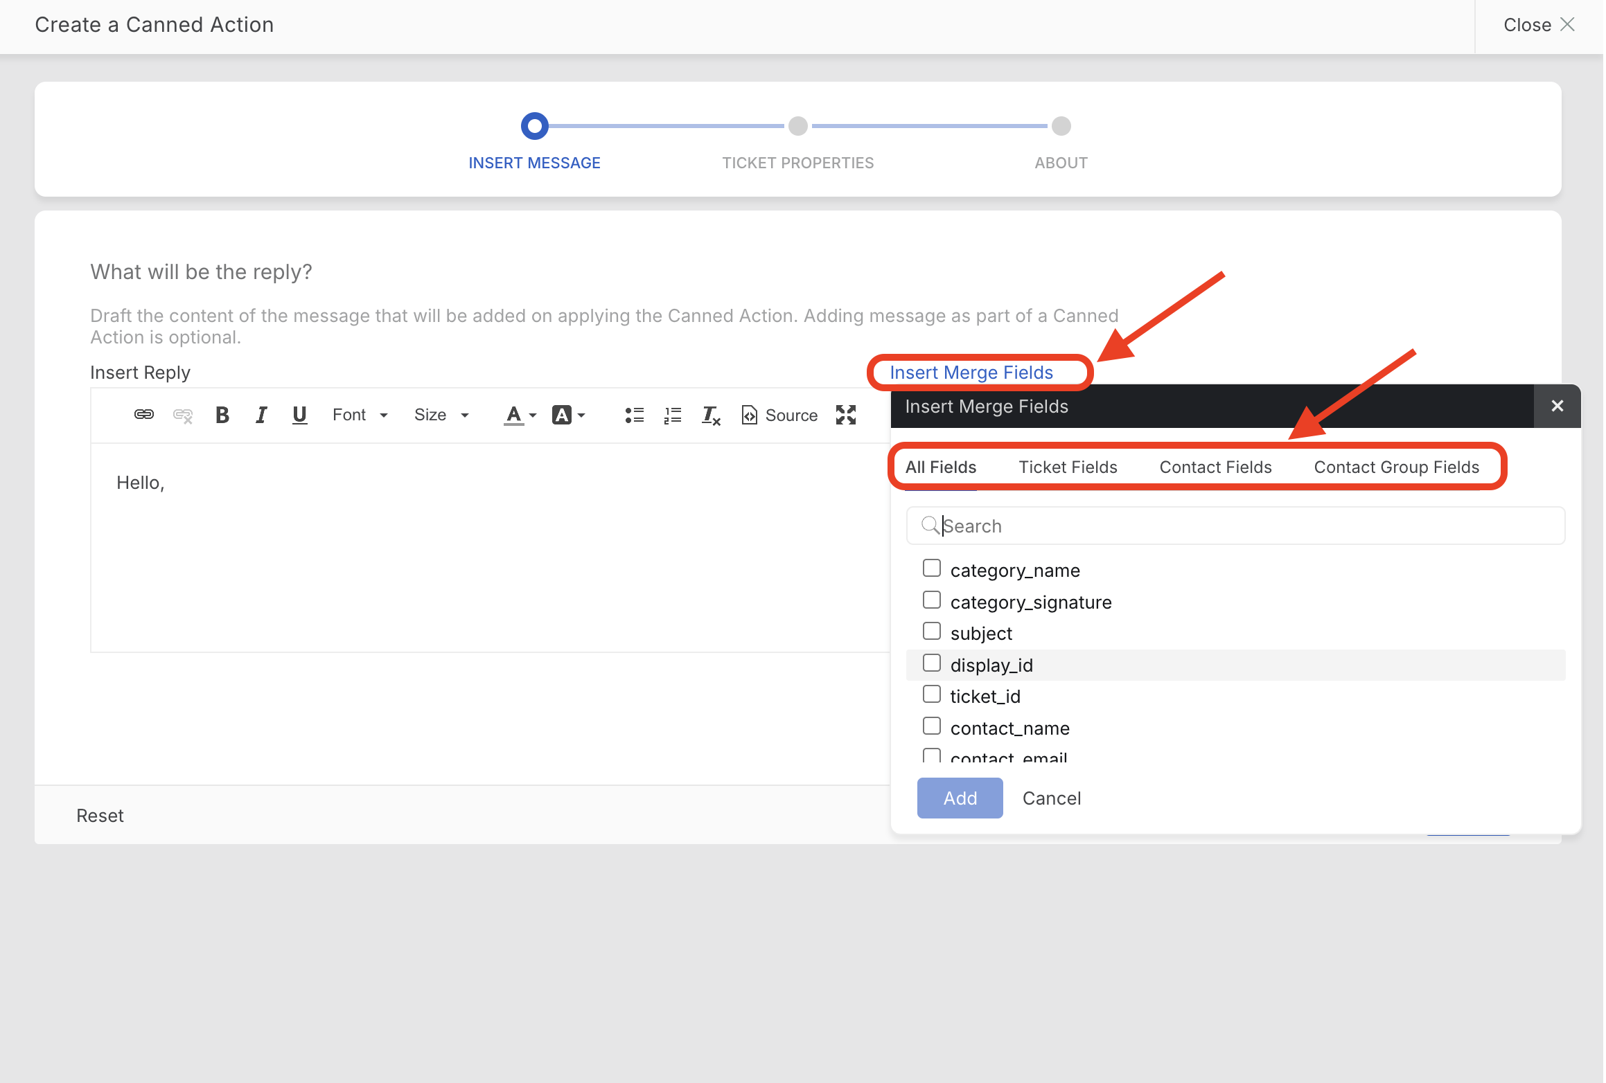Toggle bold formatting in the editor
This screenshot has height=1083, width=1606.
(x=222, y=415)
